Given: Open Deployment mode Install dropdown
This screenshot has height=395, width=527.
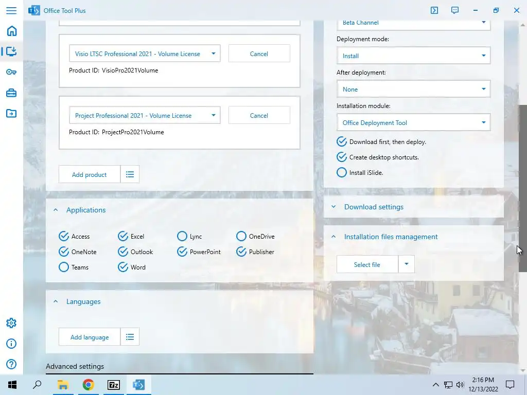Looking at the screenshot, I should click(x=413, y=56).
